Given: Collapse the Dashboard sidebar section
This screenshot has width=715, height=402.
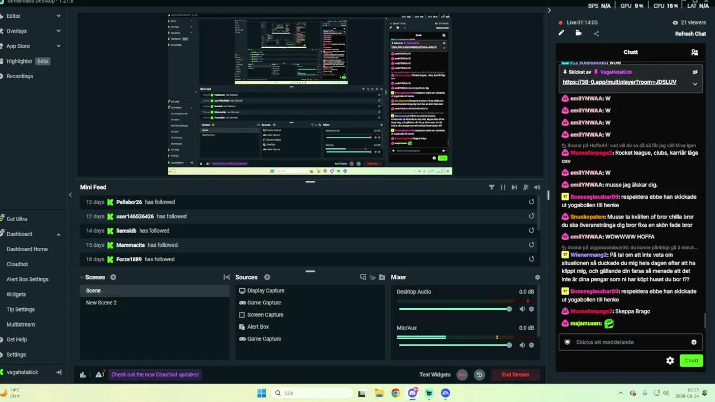Looking at the screenshot, I should (59, 234).
